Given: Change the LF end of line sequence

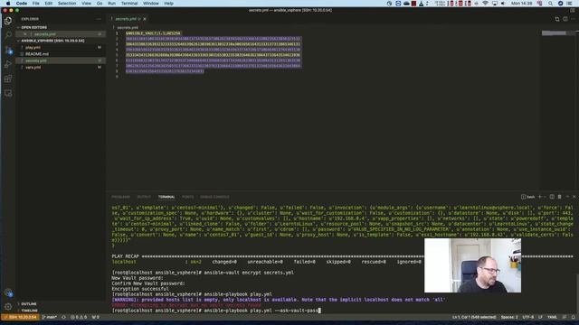Looking at the screenshot, I should (540, 317).
